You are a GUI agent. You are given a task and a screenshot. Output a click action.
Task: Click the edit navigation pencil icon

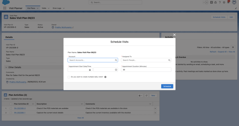(x=236, y=9)
